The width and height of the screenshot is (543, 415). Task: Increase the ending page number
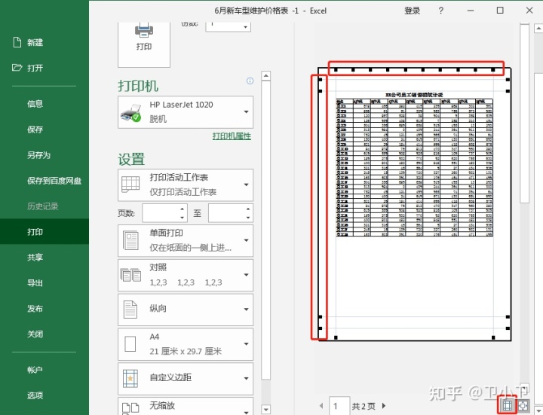(248, 209)
